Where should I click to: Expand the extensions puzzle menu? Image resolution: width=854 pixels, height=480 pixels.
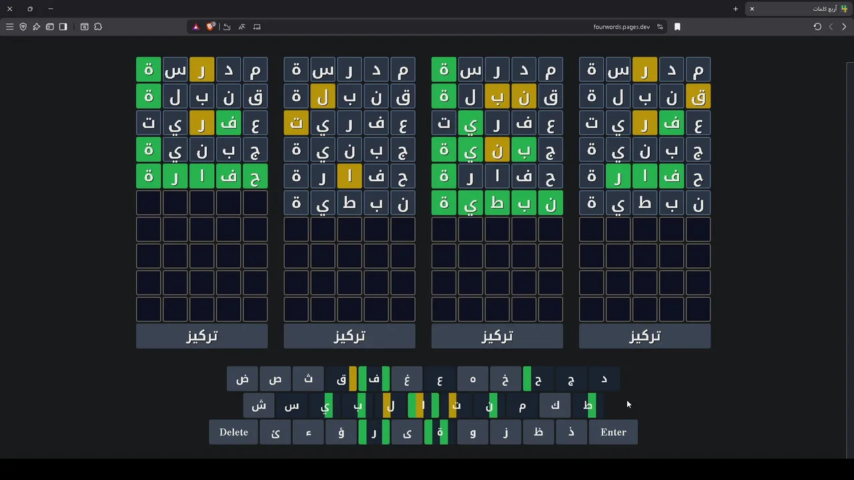pos(98,27)
